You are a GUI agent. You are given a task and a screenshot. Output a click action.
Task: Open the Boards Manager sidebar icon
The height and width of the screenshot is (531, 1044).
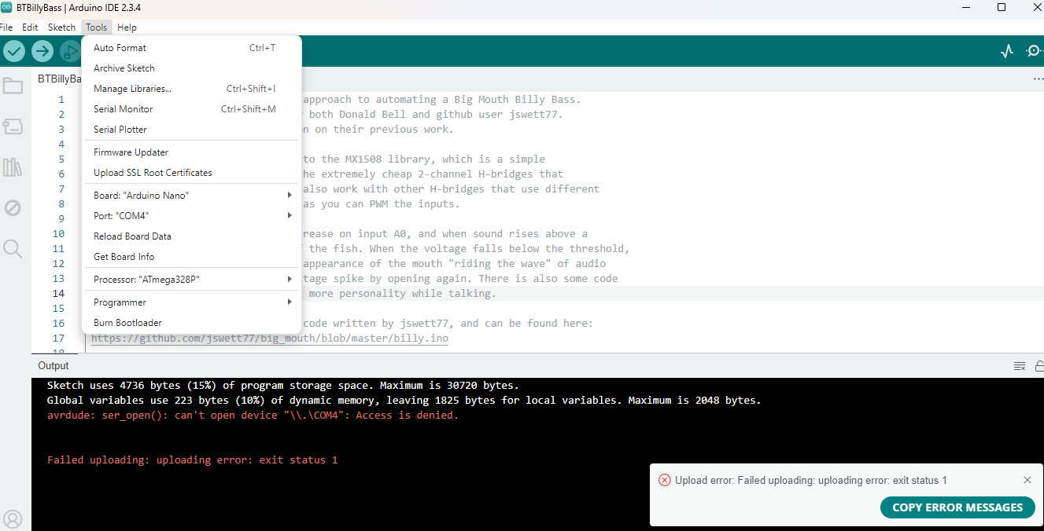click(13, 126)
